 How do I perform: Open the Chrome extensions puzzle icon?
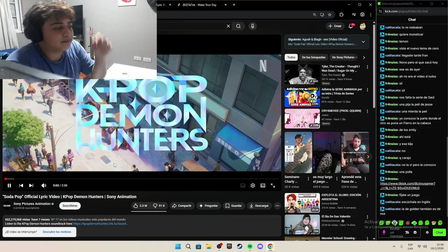pos(341,15)
